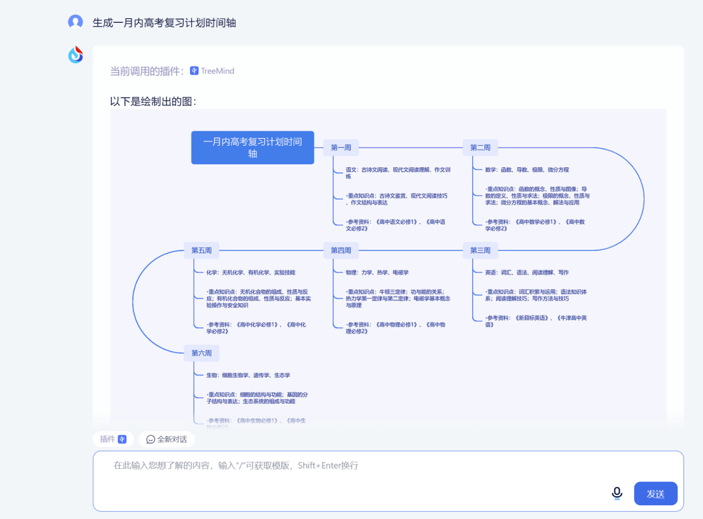Select the 第四周 node
Viewport: 703px width, 519px height.
coord(340,250)
